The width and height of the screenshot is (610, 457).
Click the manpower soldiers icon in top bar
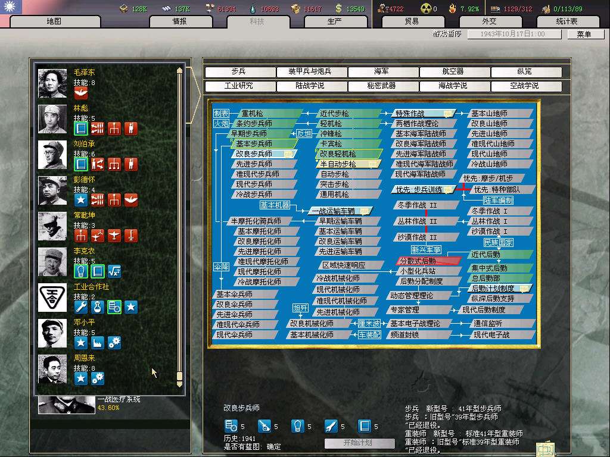coord(382,8)
